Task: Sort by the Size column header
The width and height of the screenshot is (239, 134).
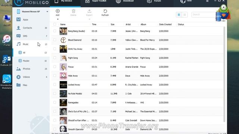Action: (x=112, y=24)
